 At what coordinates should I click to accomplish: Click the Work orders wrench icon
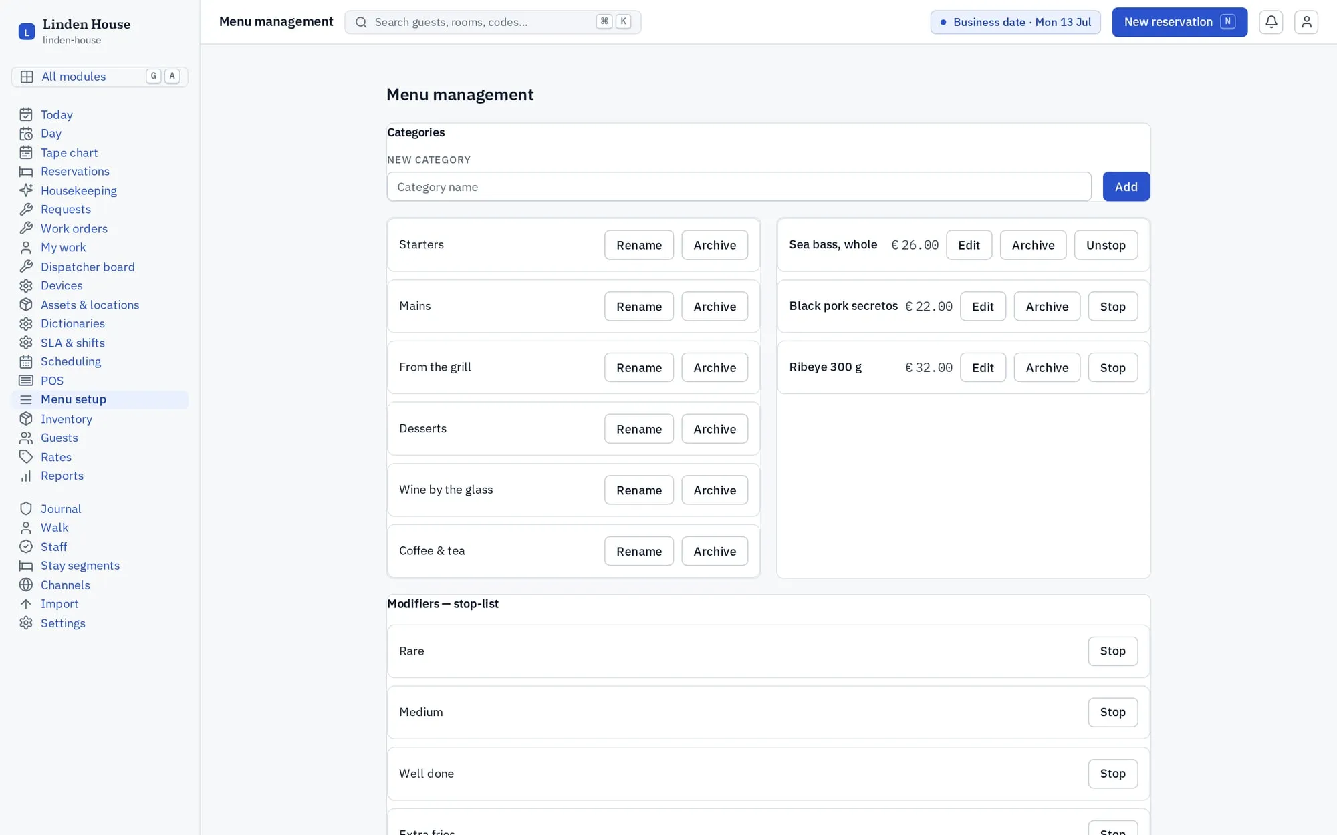tap(26, 229)
